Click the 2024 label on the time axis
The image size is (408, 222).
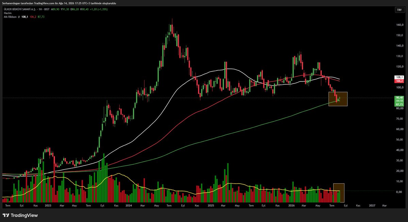(129, 205)
